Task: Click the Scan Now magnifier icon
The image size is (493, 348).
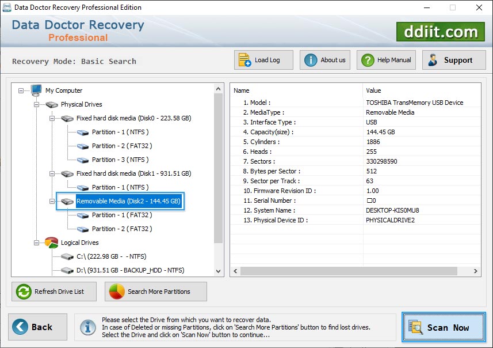Action: [x=416, y=327]
